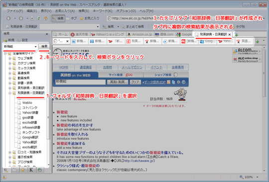Click the 新機能 query input field on the page
Viewport: 269px width, 182px height.
coord(80,82)
